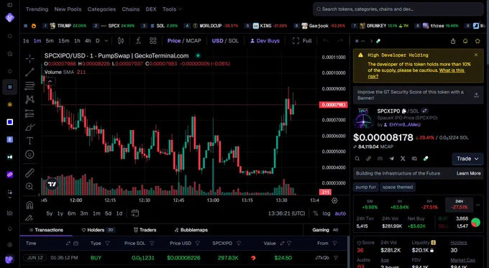The height and width of the screenshot is (268, 489).
Task: Toggle the magnet snap mode
Action: [29, 205]
